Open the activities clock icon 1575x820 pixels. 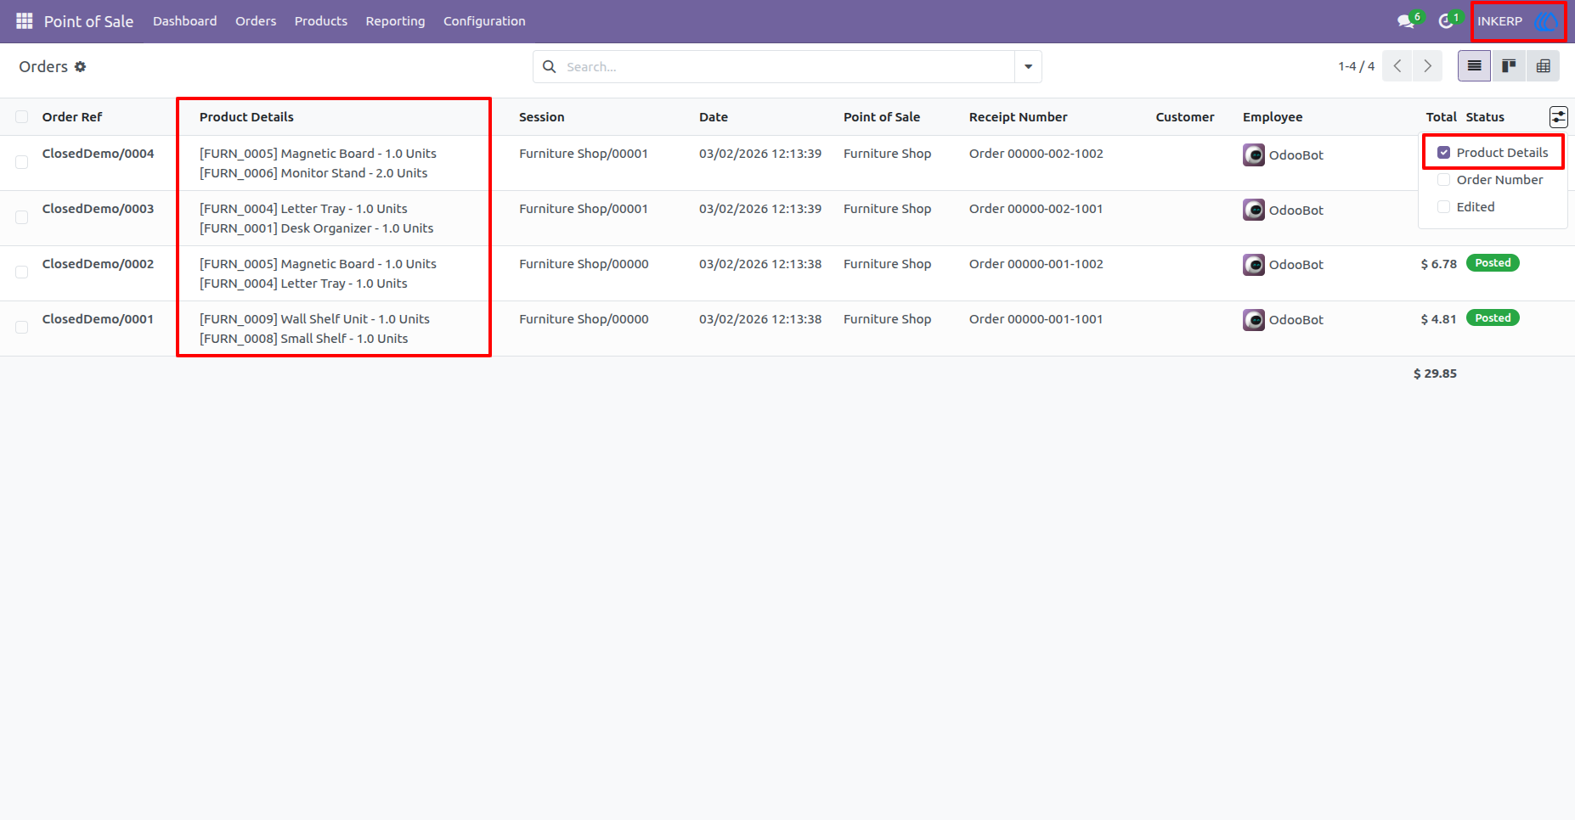tap(1446, 21)
